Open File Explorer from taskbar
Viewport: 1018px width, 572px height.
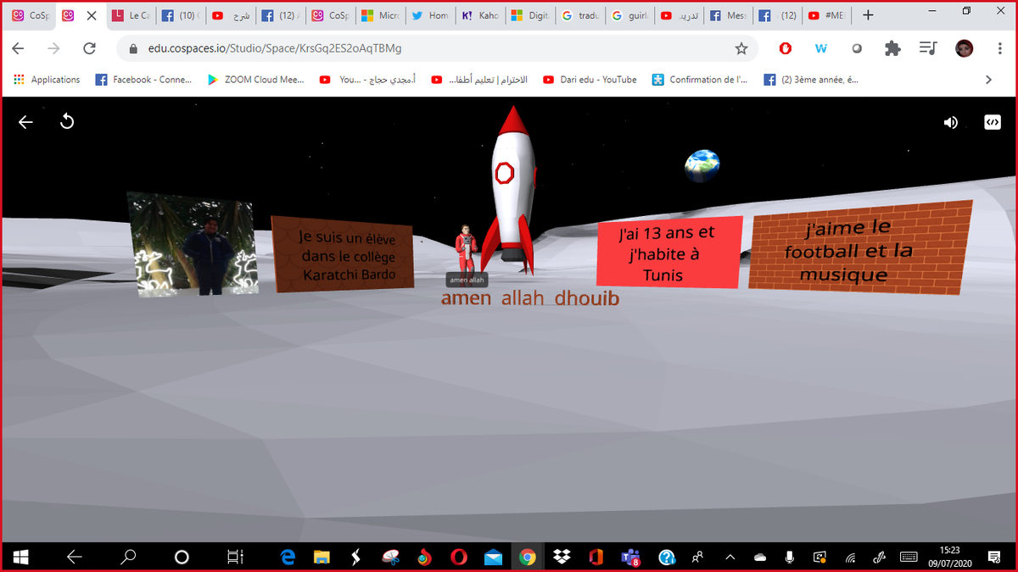pyautogui.click(x=322, y=557)
